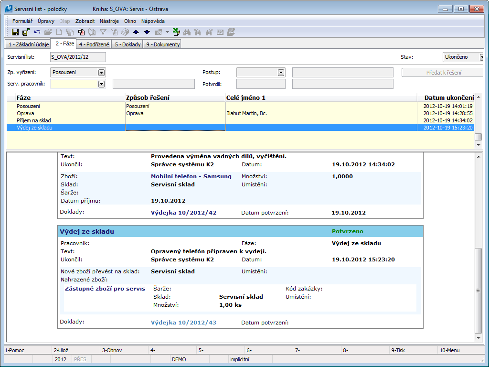
Task: Click the Save floppy disk icon
Action: tap(15, 32)
